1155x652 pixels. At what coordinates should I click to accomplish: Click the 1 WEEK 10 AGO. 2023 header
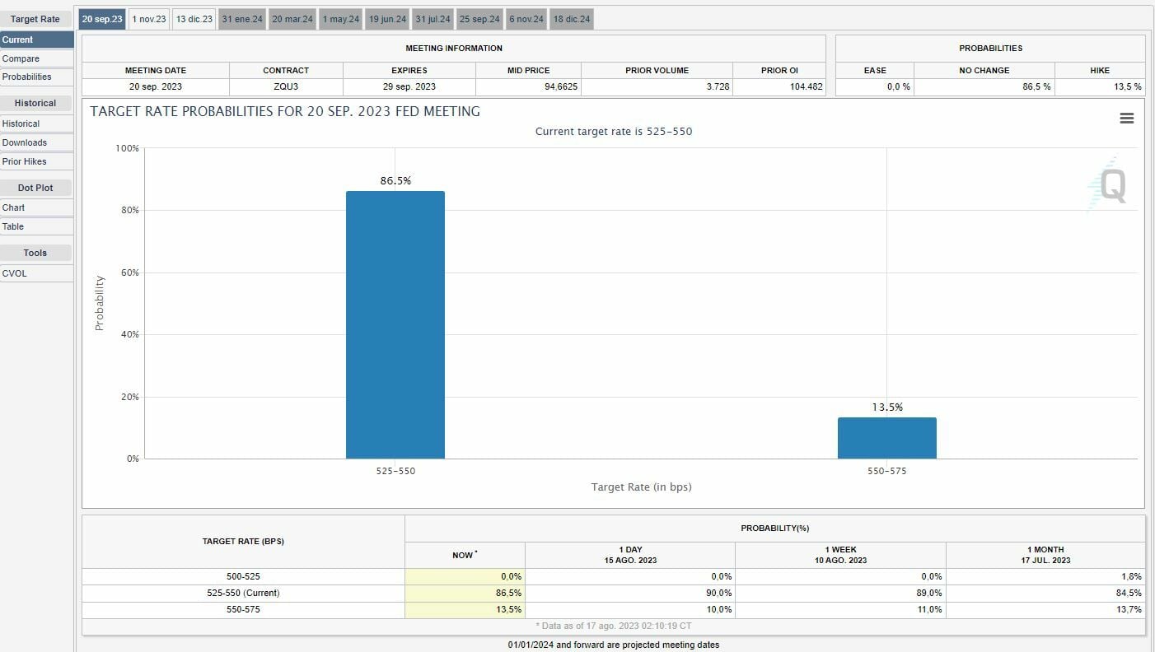coord(840,555)
